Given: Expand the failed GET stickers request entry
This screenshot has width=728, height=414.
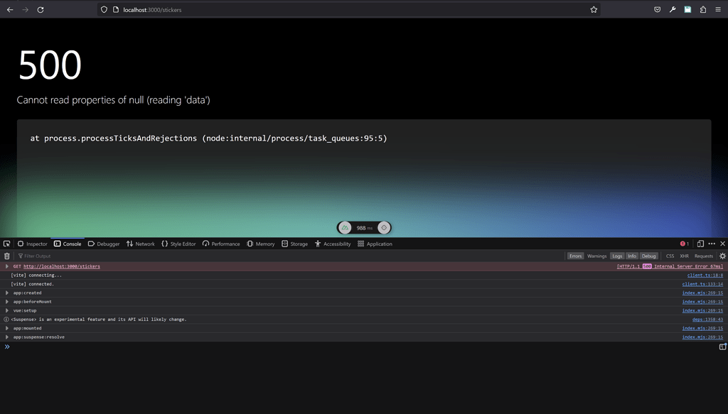Looking at the screenshot, I should click(6, 266).
